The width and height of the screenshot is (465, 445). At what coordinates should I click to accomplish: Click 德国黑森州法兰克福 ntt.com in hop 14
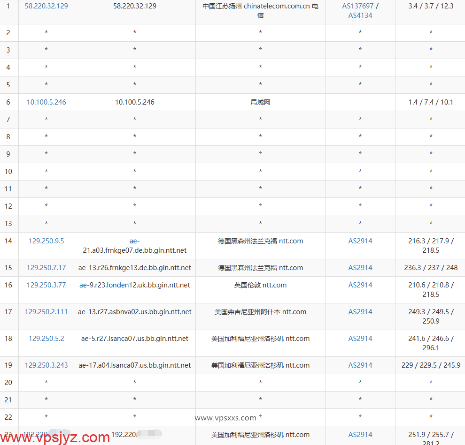pyautogui.click(x=260, y=241)
